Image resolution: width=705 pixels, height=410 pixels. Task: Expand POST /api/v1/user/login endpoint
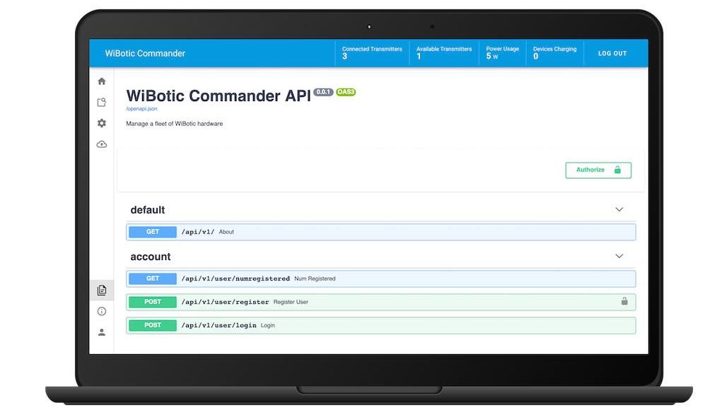(380, 325)
